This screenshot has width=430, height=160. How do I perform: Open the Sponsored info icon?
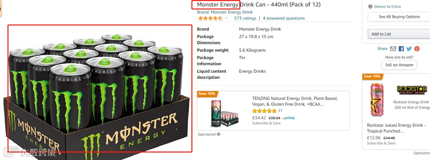pyautogui.click(x=219, y=134)
